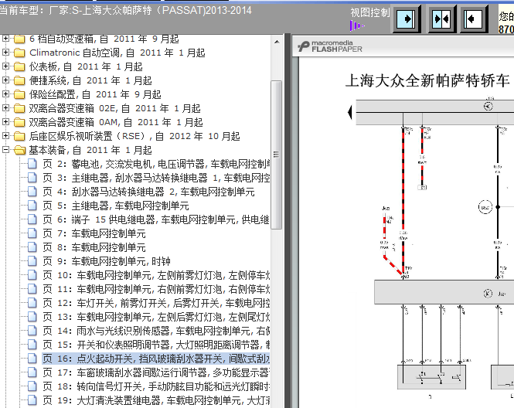Expand the 便捷系统 folder node
Viewport: 514px width, 408px height.
tap(5, 80)
